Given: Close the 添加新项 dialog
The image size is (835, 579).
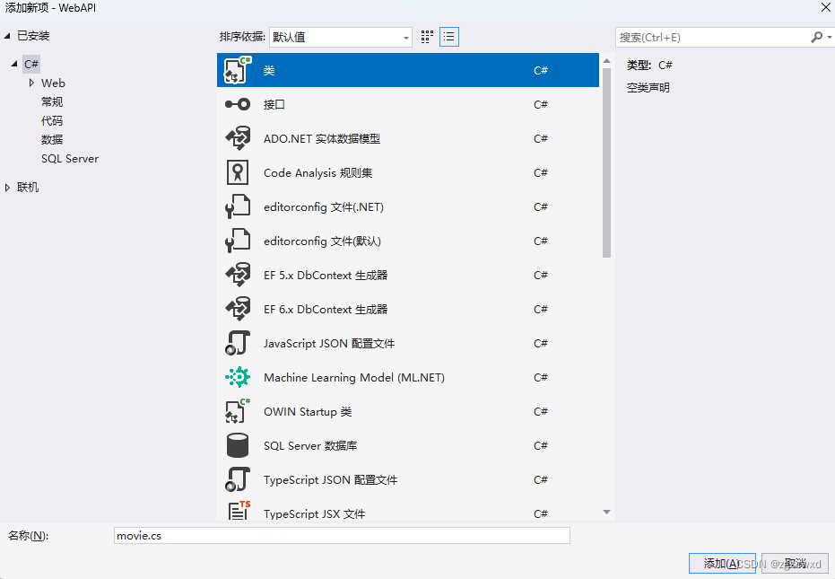Looking at the screenshot, I should (x=825, y=7).
